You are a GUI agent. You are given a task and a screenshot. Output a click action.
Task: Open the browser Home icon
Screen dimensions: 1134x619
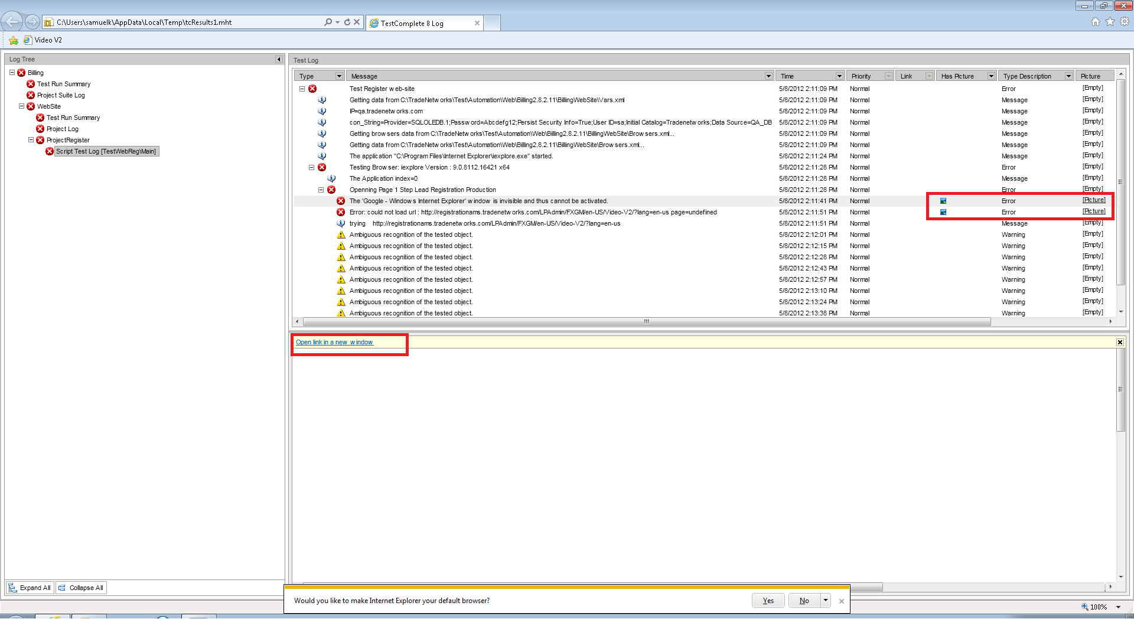pos(1095,22)
